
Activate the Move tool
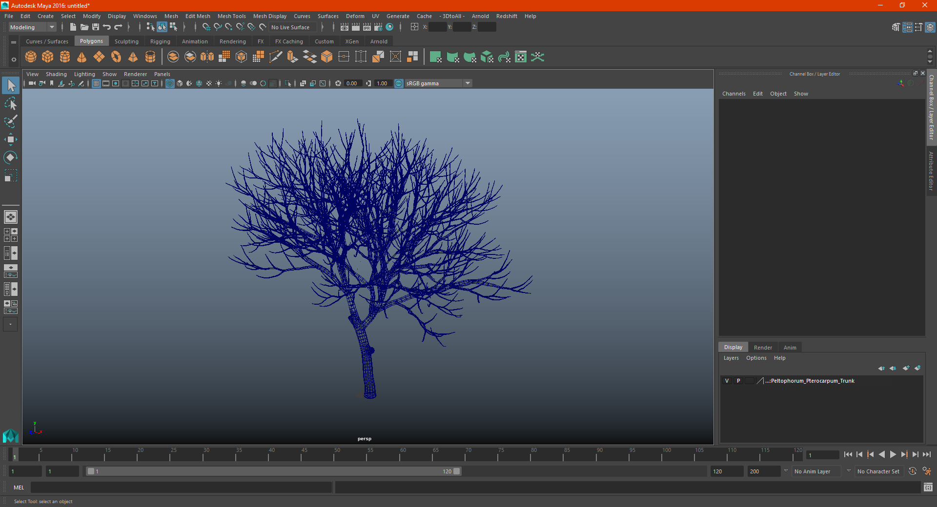click(x=10, y=139)
